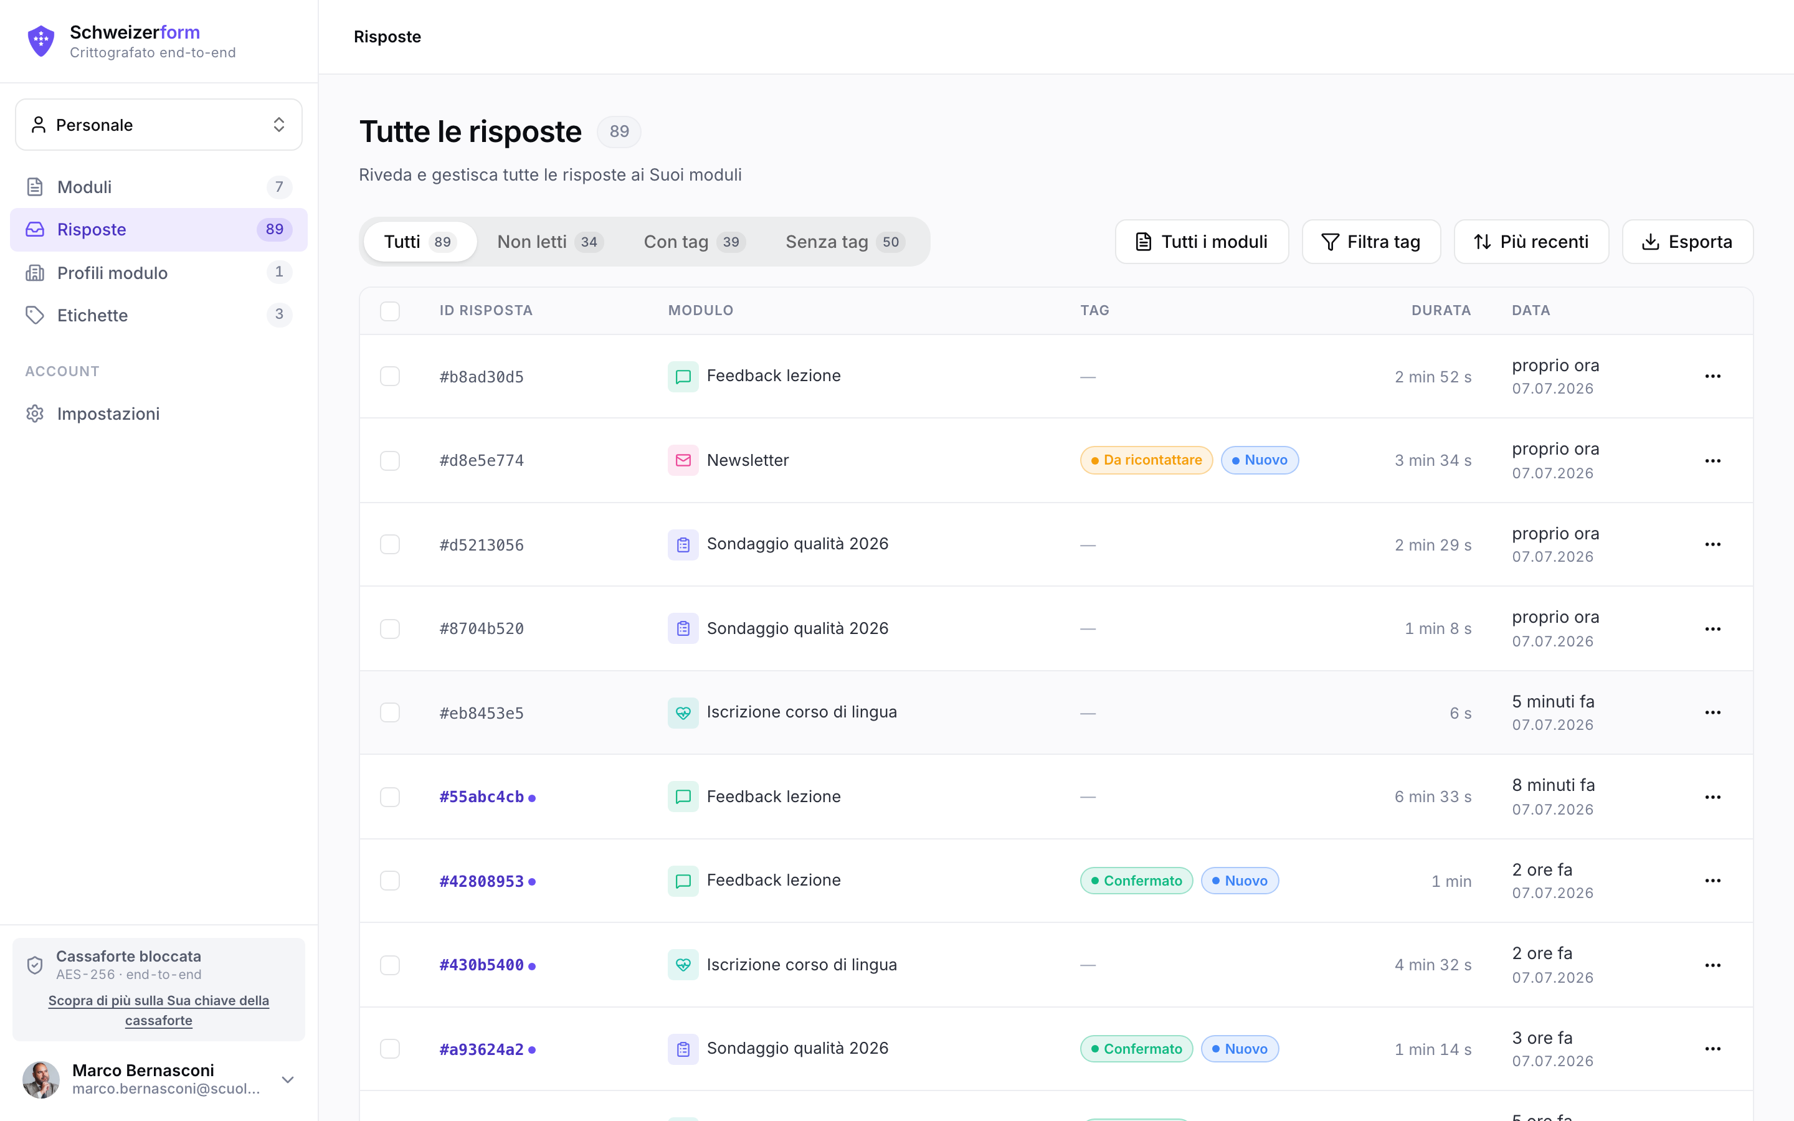Open the Tutti i moduli filter dropdown
The height and width of the screenshot is (1121, 1794).
pyautogui.click(x=1202, y=242)
